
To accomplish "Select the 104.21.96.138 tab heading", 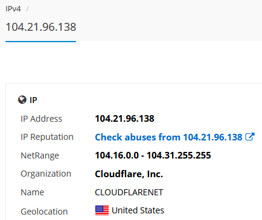I will 41,27.
